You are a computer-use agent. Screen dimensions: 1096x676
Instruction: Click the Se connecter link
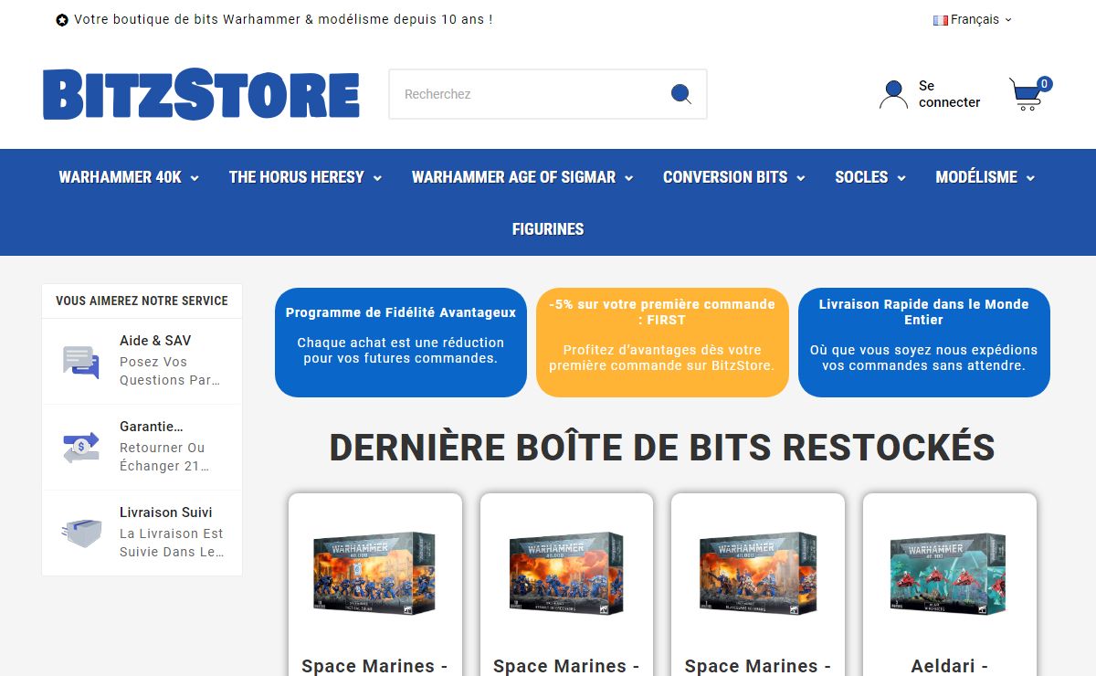[x=950, y=94]
